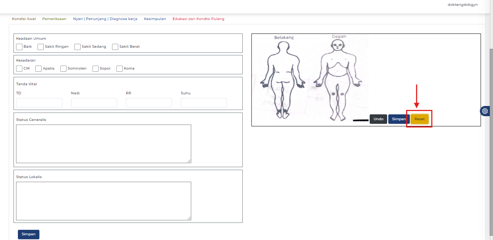Select the Edukasi dan Kondisi Pulang tab
493x240 pixels.
pyautogui.click(x=198, y=19)
